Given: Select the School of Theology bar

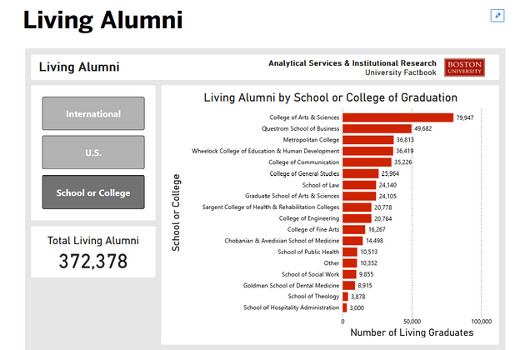Looking at the screenshot, I should click(345, 296).
